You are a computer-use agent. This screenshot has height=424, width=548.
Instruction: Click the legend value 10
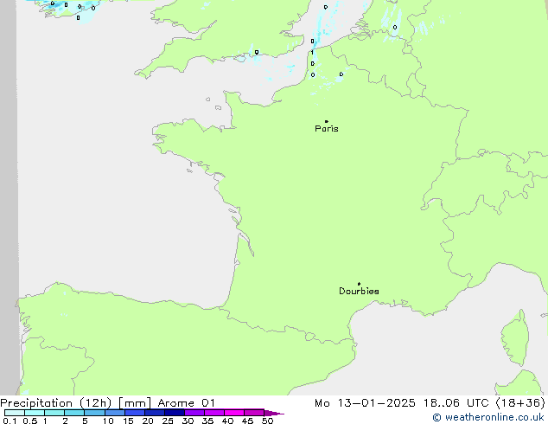pos(108,421)
